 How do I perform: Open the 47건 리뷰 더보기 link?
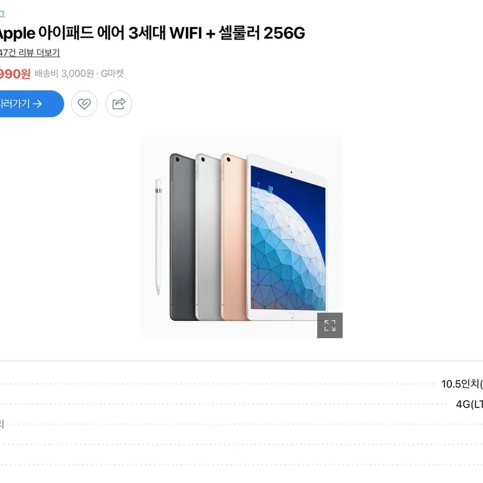point(30,53)
